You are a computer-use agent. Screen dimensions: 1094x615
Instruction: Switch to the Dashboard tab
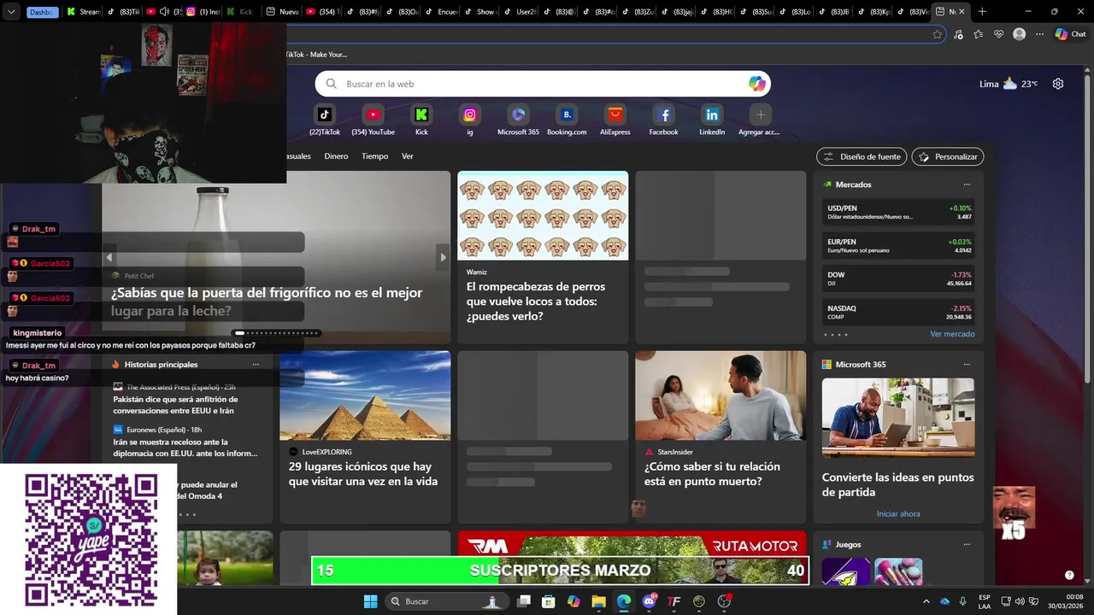point(41,12)
